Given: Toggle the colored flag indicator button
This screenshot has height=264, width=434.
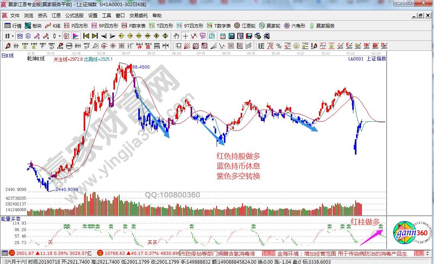Looking at the screenshot, I should (x=76, y=36).
